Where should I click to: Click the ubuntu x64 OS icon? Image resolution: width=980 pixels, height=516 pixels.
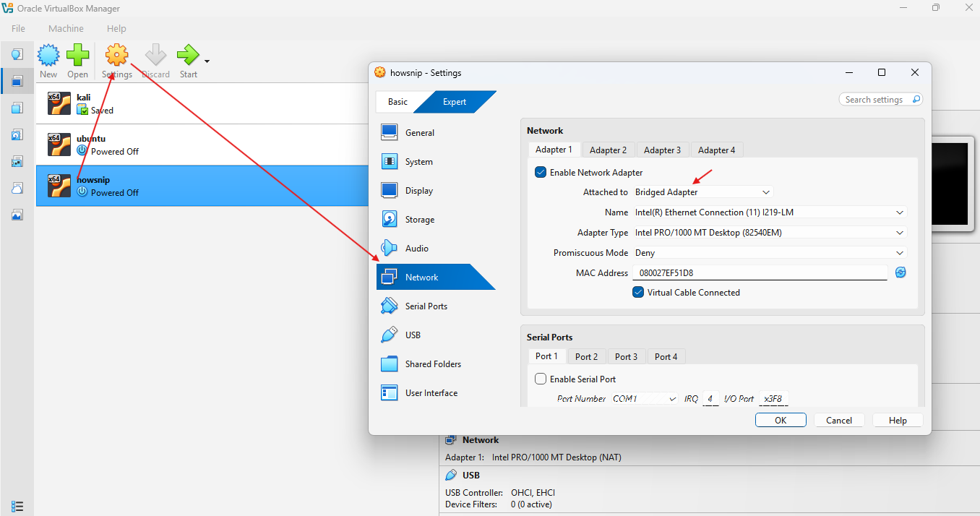[x=59, y=145]
